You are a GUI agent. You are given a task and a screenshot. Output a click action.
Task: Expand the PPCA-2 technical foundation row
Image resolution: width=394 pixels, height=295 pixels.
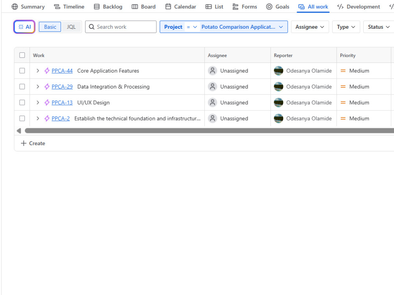point(38,118)
